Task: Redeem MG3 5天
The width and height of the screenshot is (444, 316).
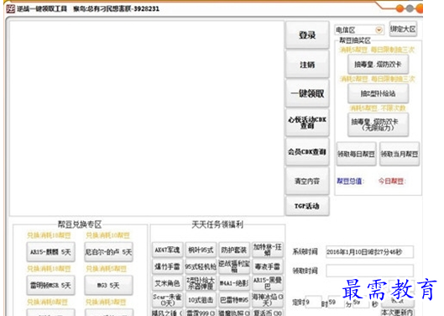Action: click(109, 285)
